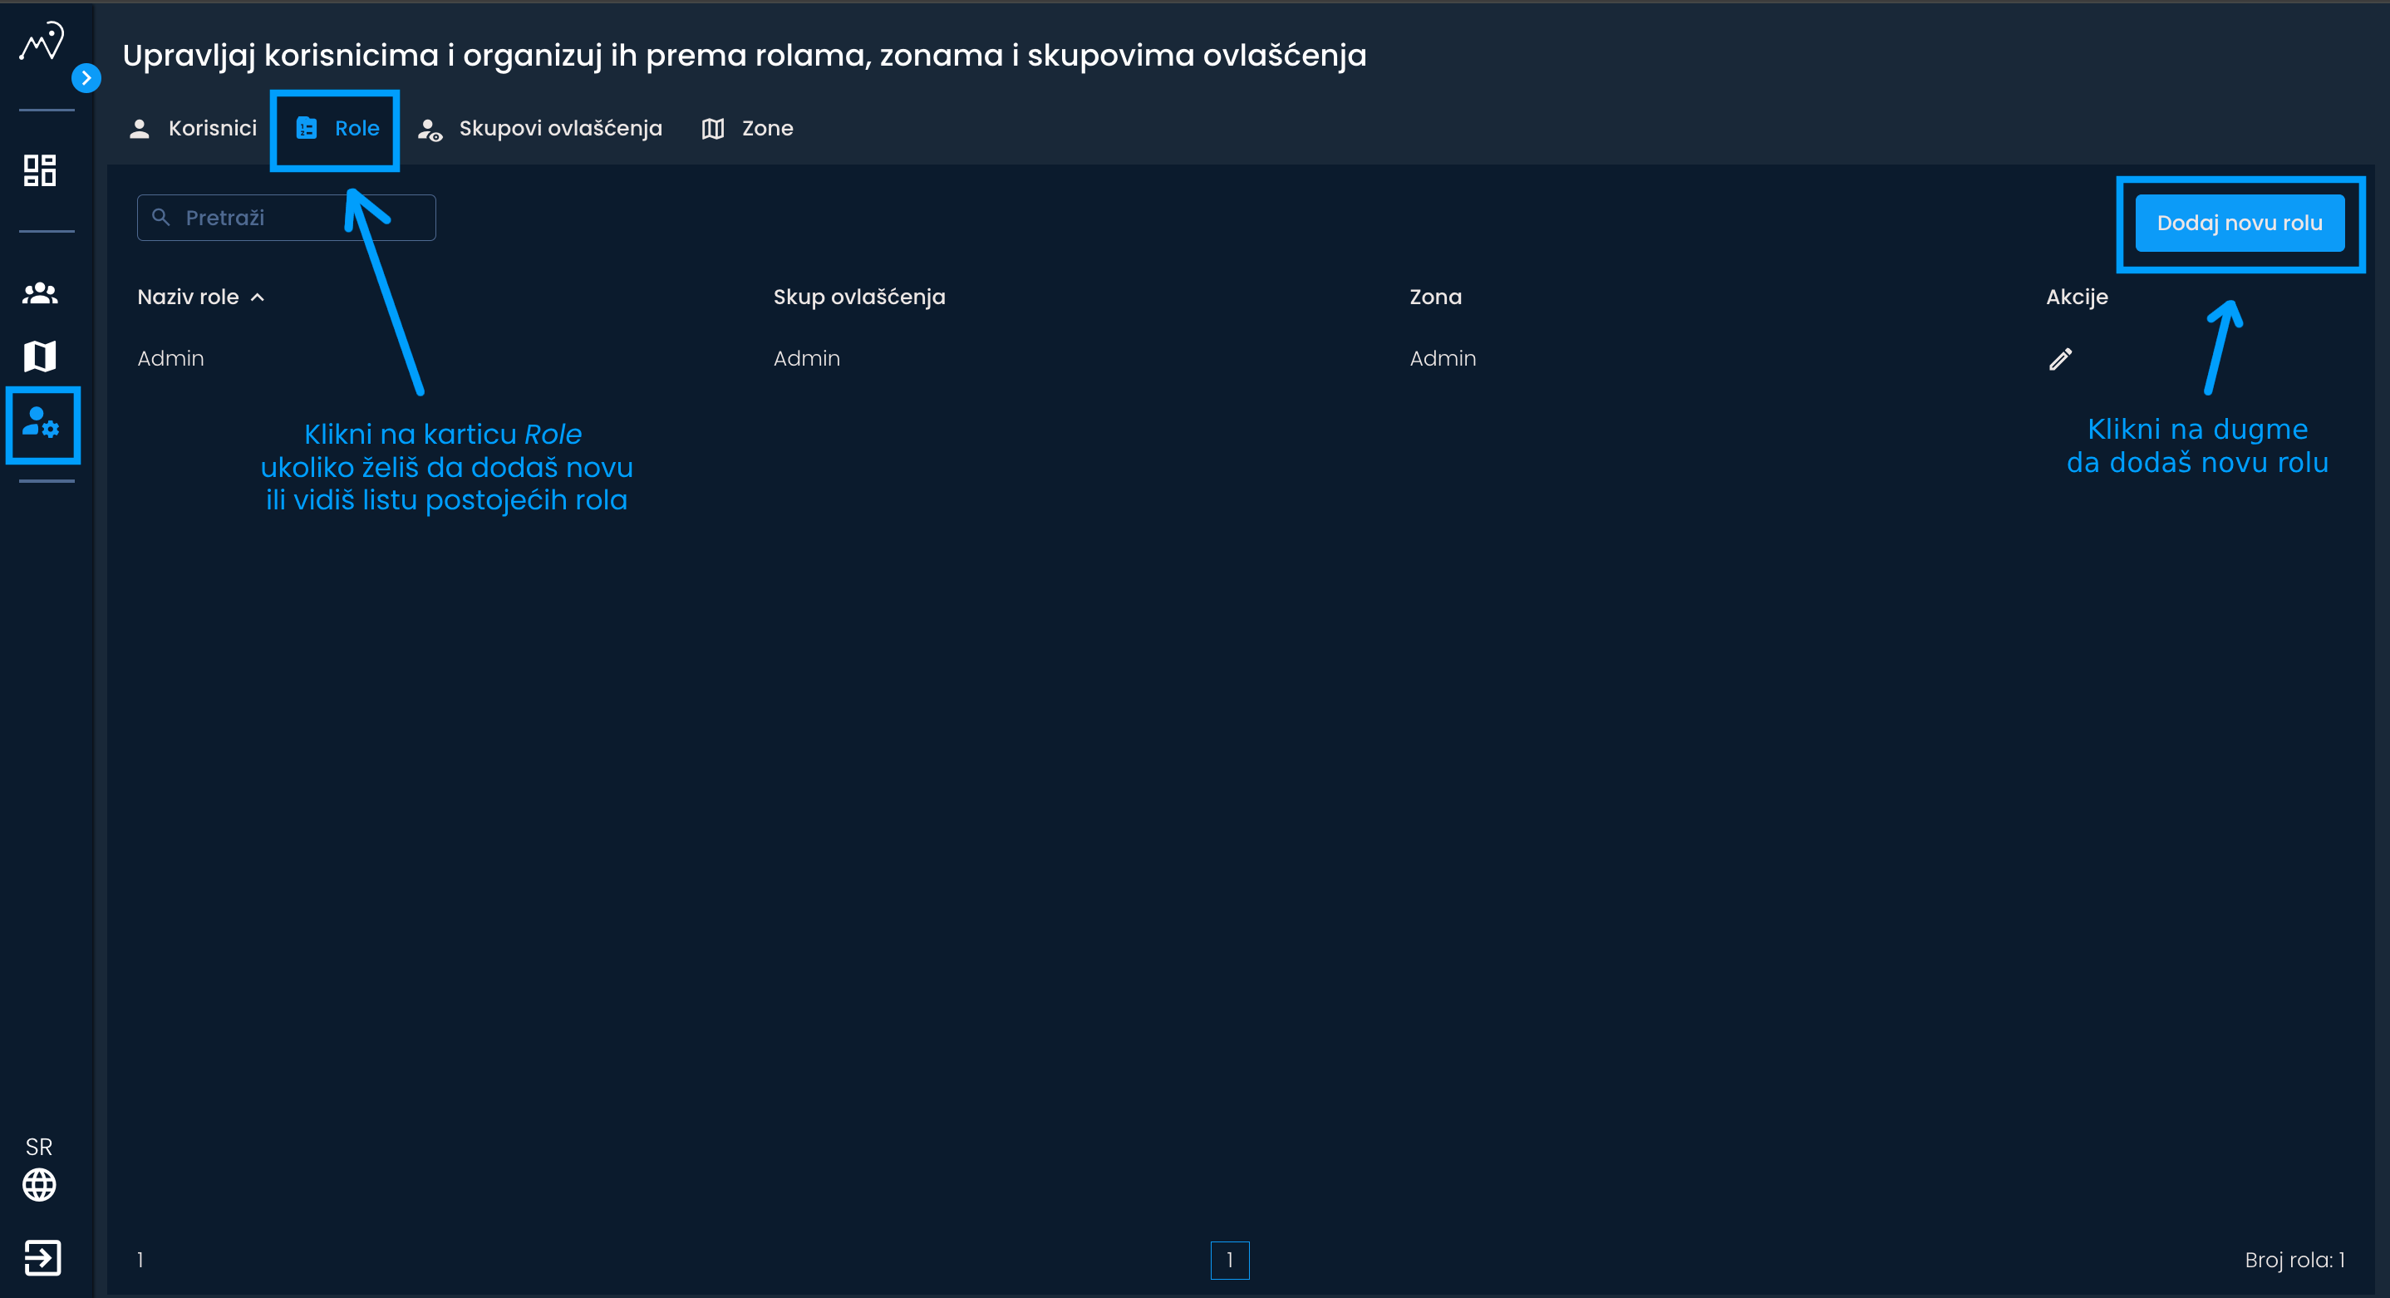Log out using exit icon
The image size is (2390, 1298).
tap(42, 1258)
